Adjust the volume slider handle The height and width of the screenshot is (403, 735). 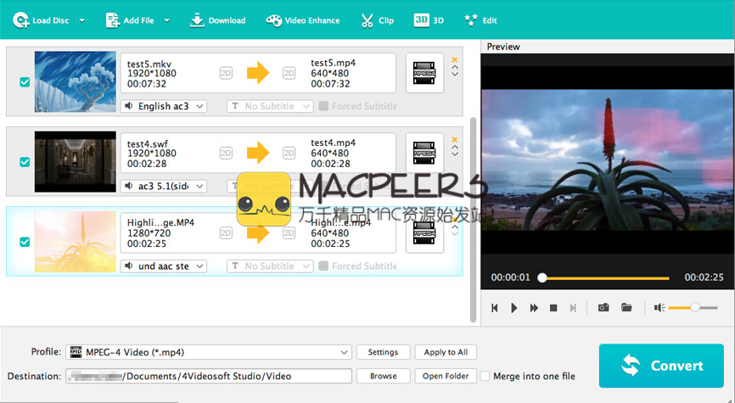point(695,307)
